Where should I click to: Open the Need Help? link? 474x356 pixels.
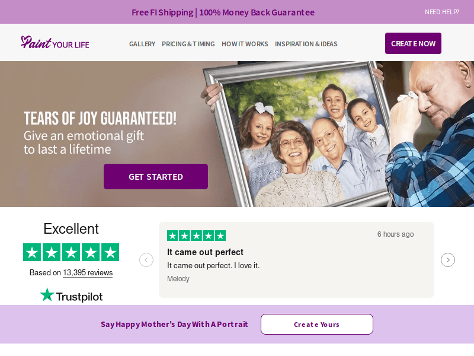click(x=442, y=12)
